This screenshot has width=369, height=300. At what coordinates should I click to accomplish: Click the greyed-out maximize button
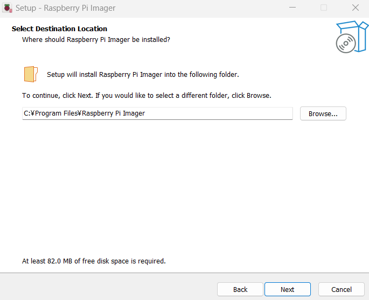coord(324,8)
